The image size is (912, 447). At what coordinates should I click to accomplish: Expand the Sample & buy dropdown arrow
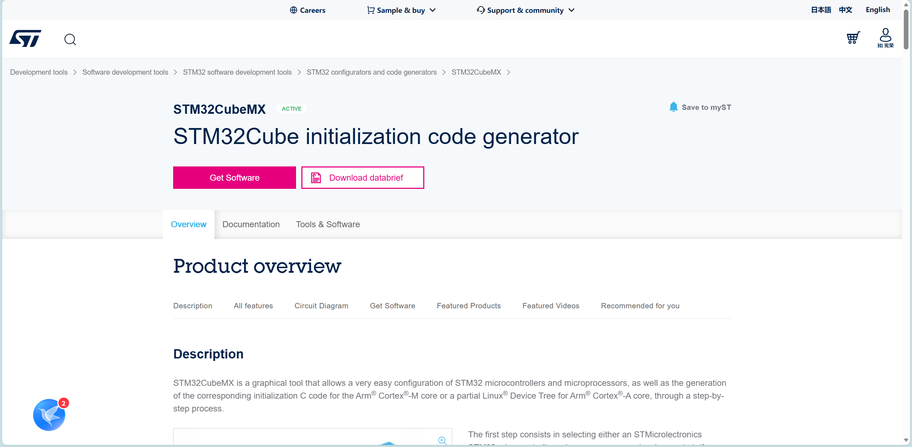tap(432, 10)
